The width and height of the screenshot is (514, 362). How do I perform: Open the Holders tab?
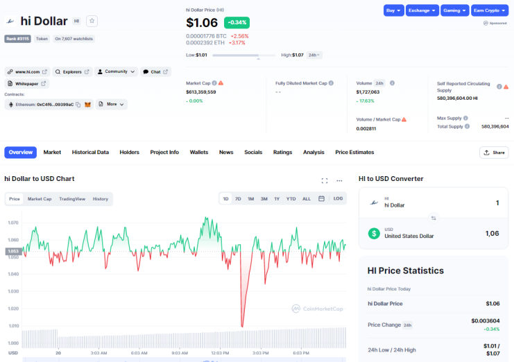tap(130, 153)
